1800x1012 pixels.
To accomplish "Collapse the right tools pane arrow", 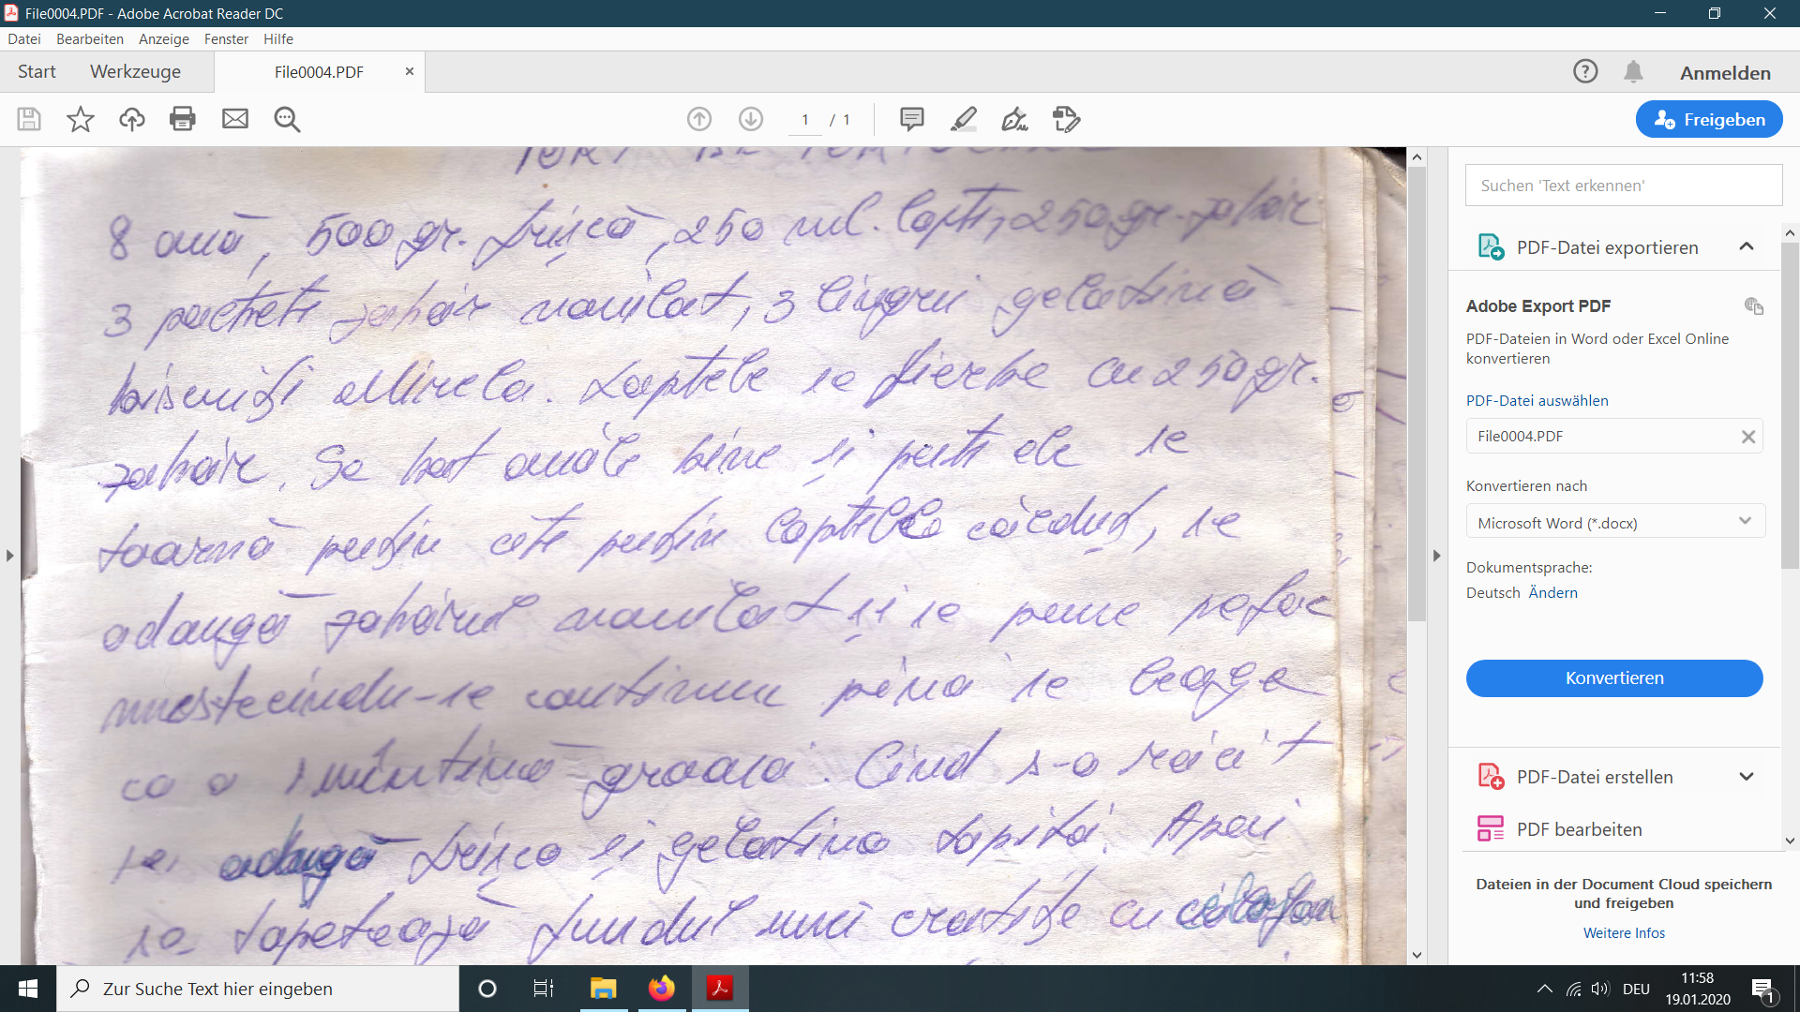I will tap(1436, 556).
